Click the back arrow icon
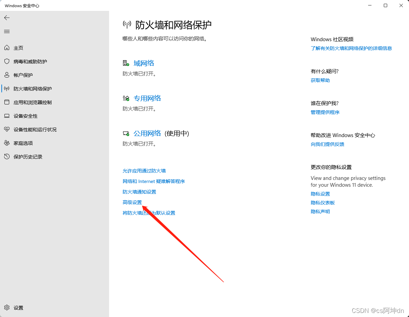409x317 pixels. click(7, 18)
